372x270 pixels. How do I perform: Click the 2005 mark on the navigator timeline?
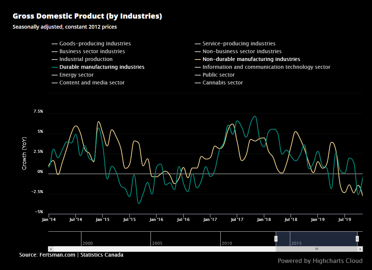click(x=157, y=243)
